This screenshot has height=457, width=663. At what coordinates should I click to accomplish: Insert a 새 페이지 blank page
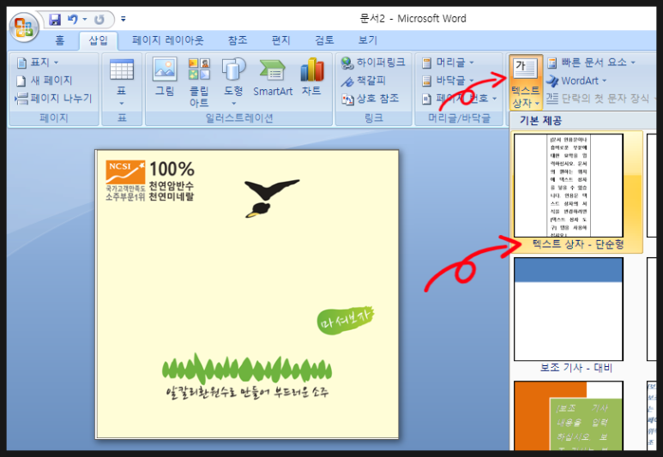(x=44, y=81)
